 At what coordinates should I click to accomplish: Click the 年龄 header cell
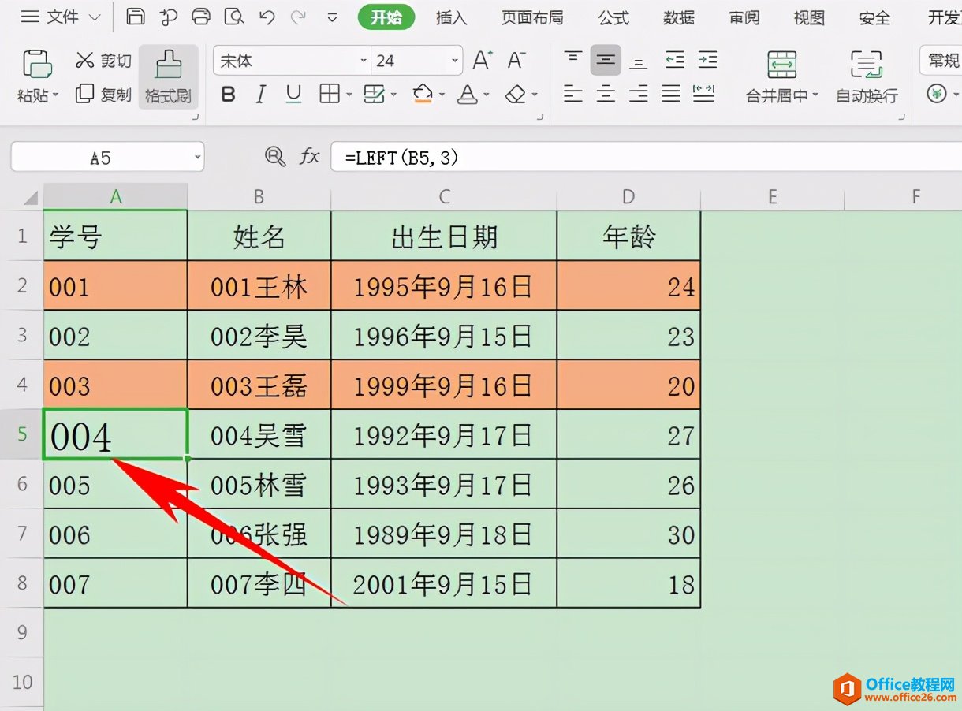click(x=628, y=236)
